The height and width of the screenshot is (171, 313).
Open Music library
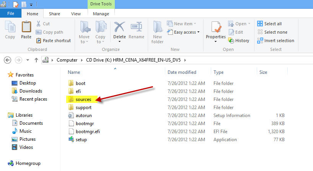[22, 131]
